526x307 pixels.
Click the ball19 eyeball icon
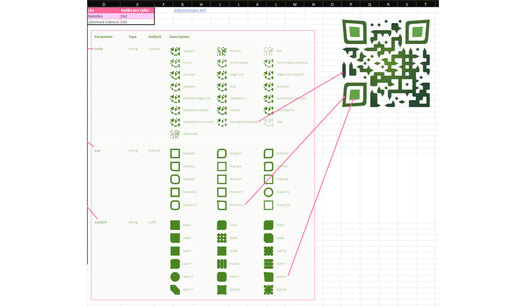click(269, 290)
